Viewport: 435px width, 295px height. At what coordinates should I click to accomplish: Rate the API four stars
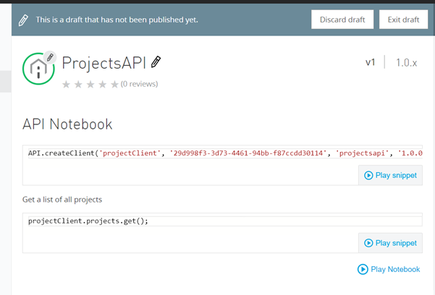(x=102, y=85)
